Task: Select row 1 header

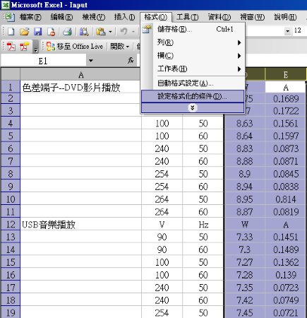Action: [11, 87]
